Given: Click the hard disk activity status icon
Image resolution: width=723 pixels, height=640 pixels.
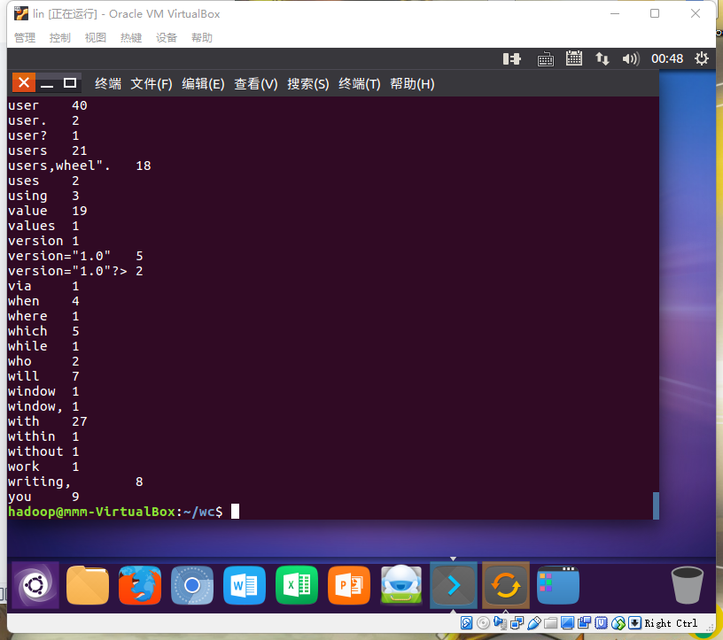Looking at the screenshot, I should pyautogui.click(x=466, y=623).
